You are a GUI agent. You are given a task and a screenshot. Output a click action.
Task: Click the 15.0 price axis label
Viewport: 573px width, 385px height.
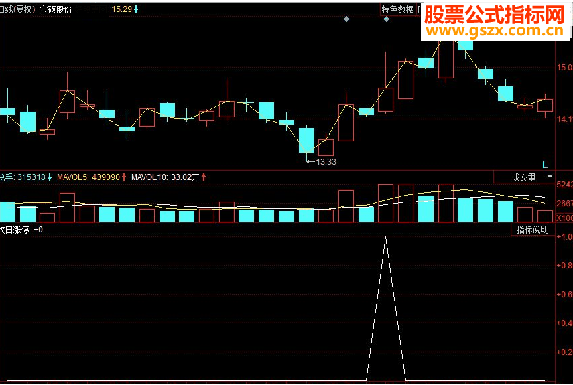(564, 67)
